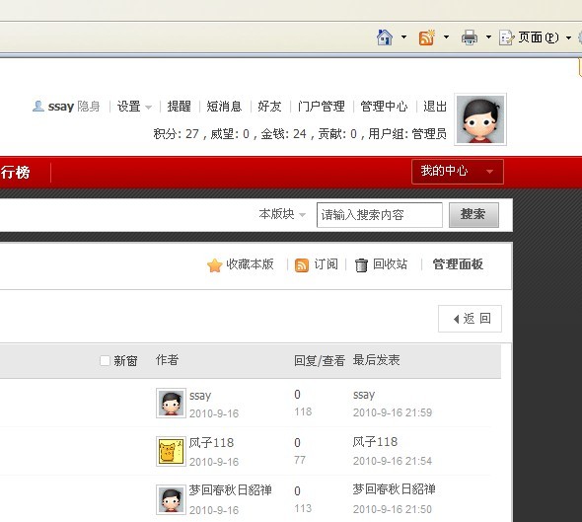Image resolution: width=582 pixels, height=522 pixels.
Task: Click 梦回春秋日紹禅's avatar thumbnail
Action: [171, 499]
